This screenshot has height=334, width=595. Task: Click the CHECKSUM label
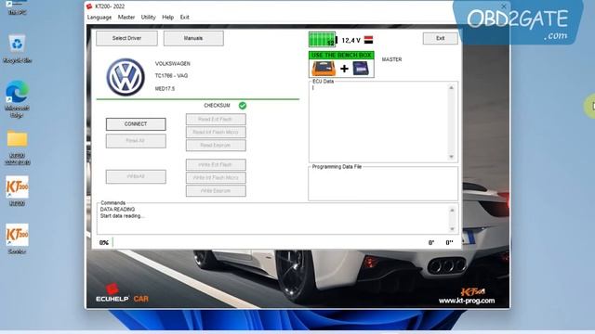217,106
